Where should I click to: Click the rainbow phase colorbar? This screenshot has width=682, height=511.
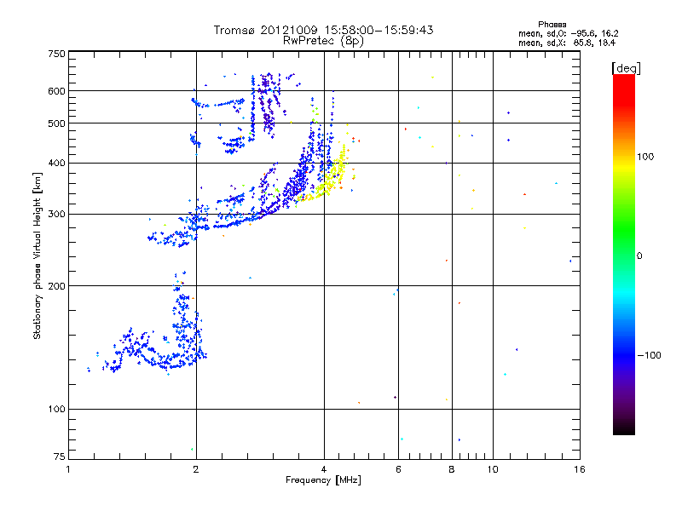(624, 255)
